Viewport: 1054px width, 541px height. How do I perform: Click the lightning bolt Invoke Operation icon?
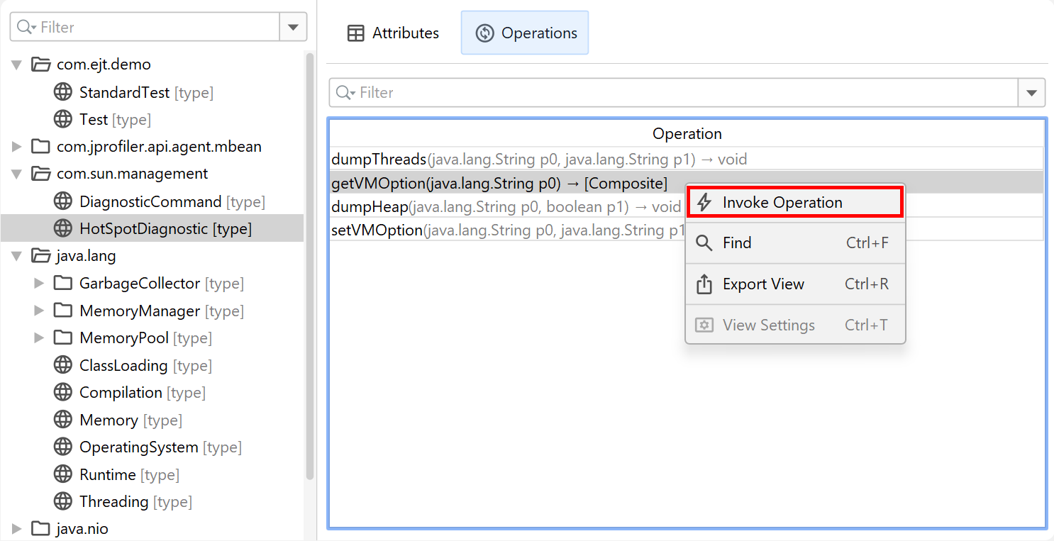coord(704,203)
